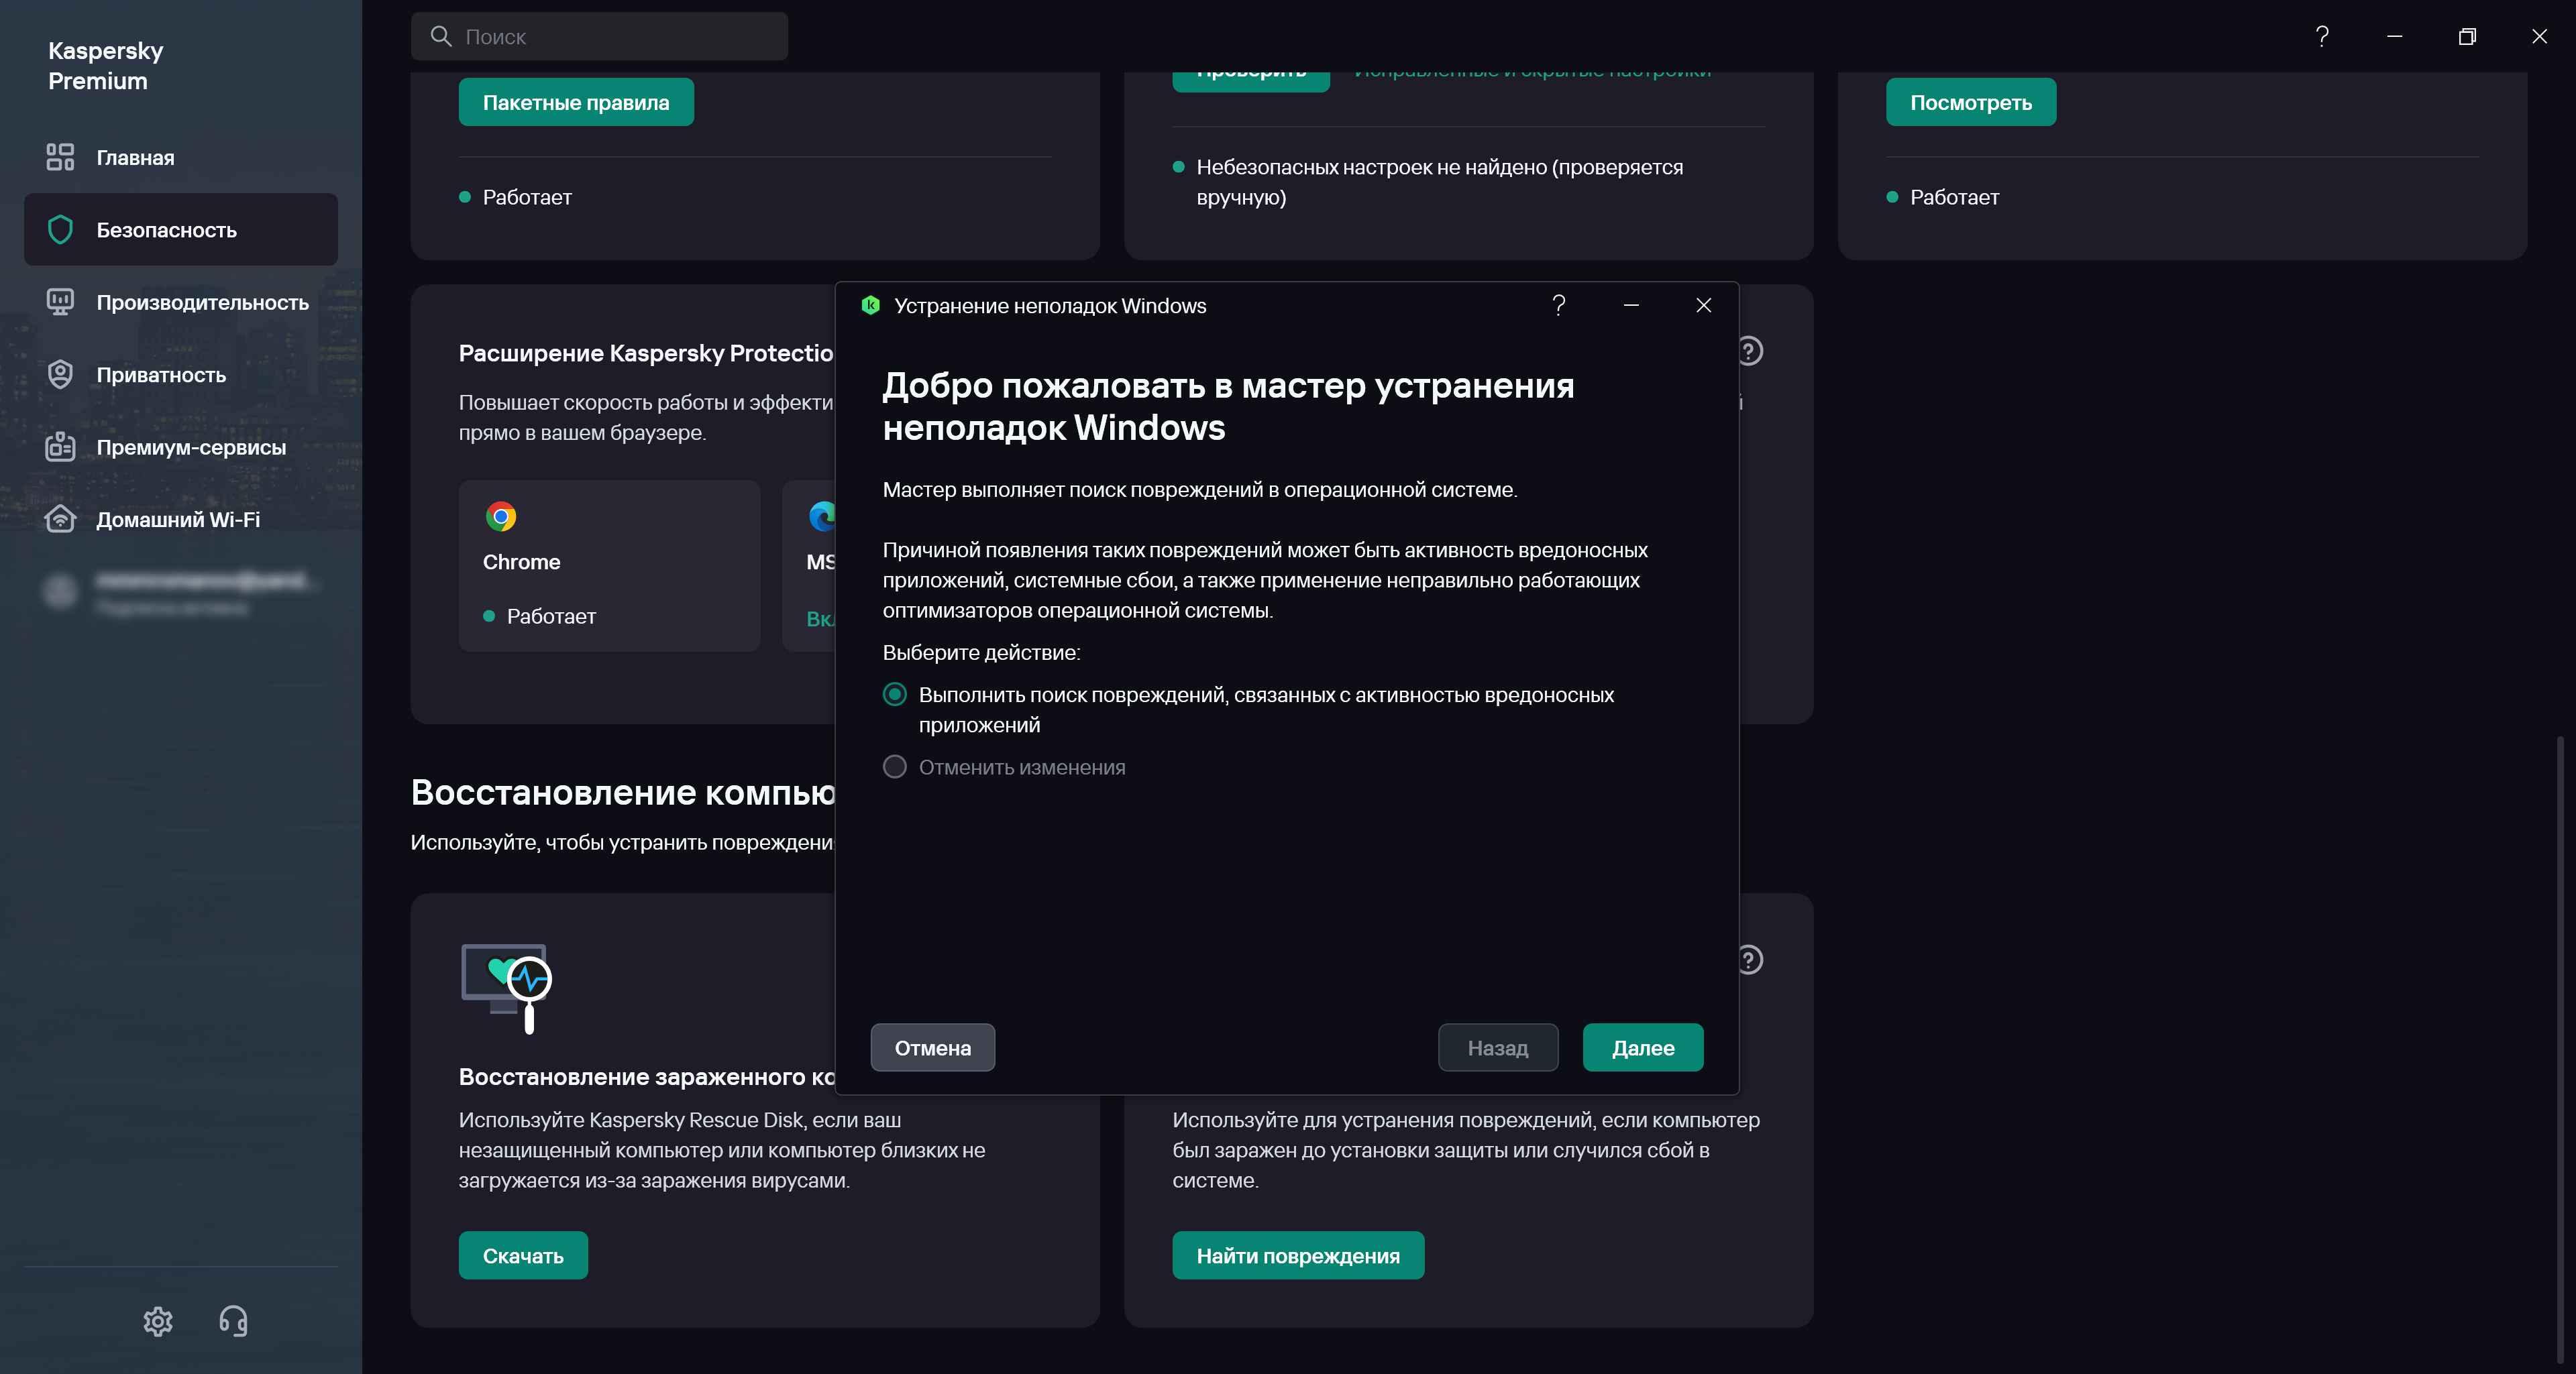Select the search for malware damage radio option
2576x1374 pixels.
[x=895, y=695]
